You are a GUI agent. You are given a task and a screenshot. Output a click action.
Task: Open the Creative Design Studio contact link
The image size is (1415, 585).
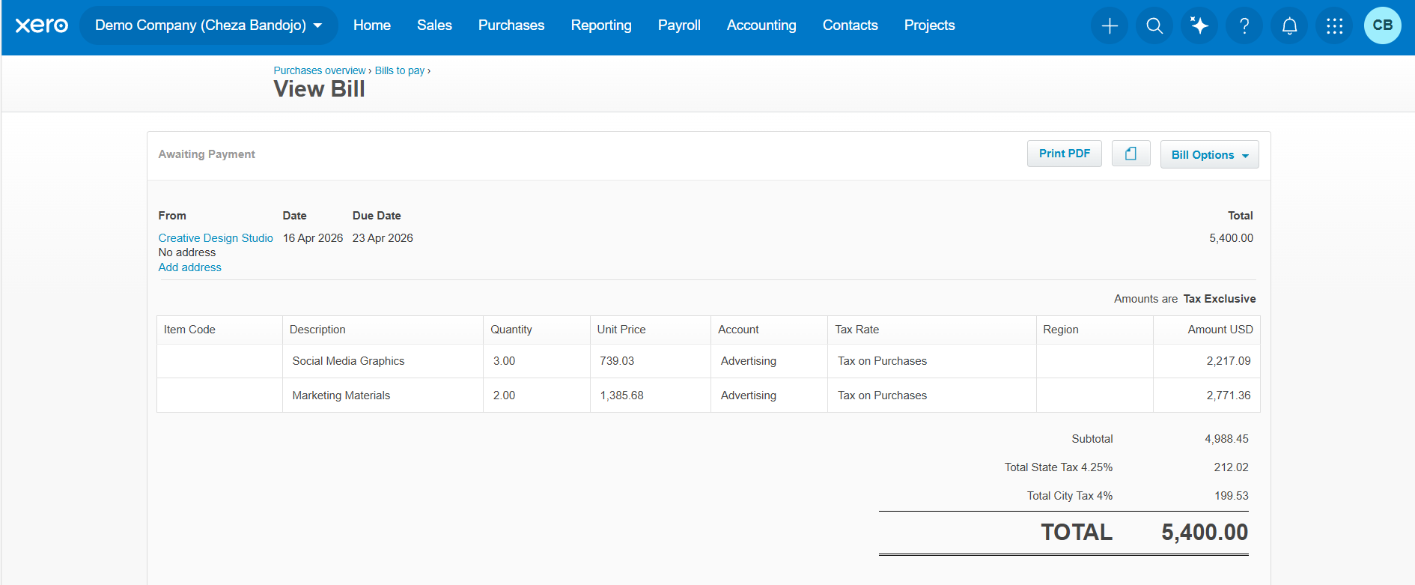(x=216, y=238)
